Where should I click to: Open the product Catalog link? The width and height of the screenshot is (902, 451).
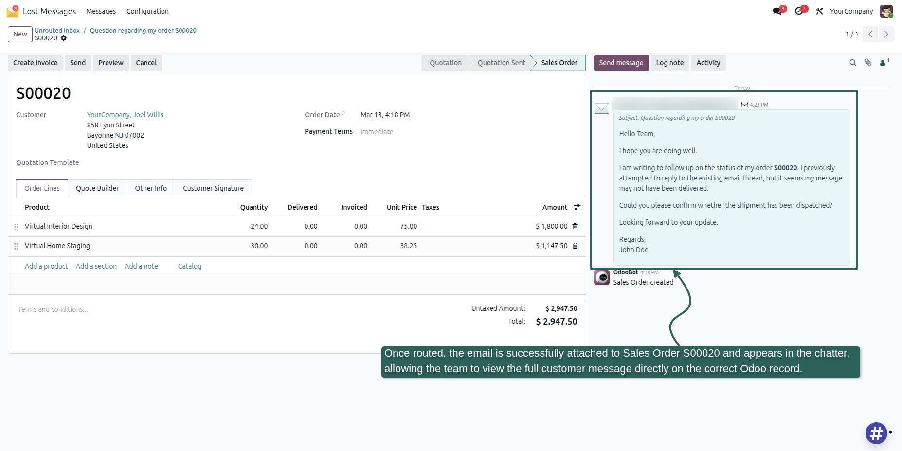point(190,266)
